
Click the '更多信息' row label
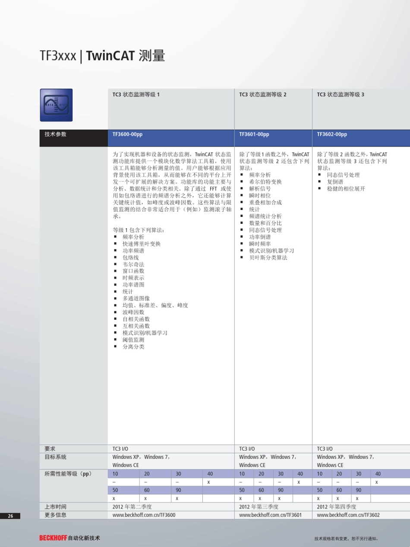click(56, 515)
